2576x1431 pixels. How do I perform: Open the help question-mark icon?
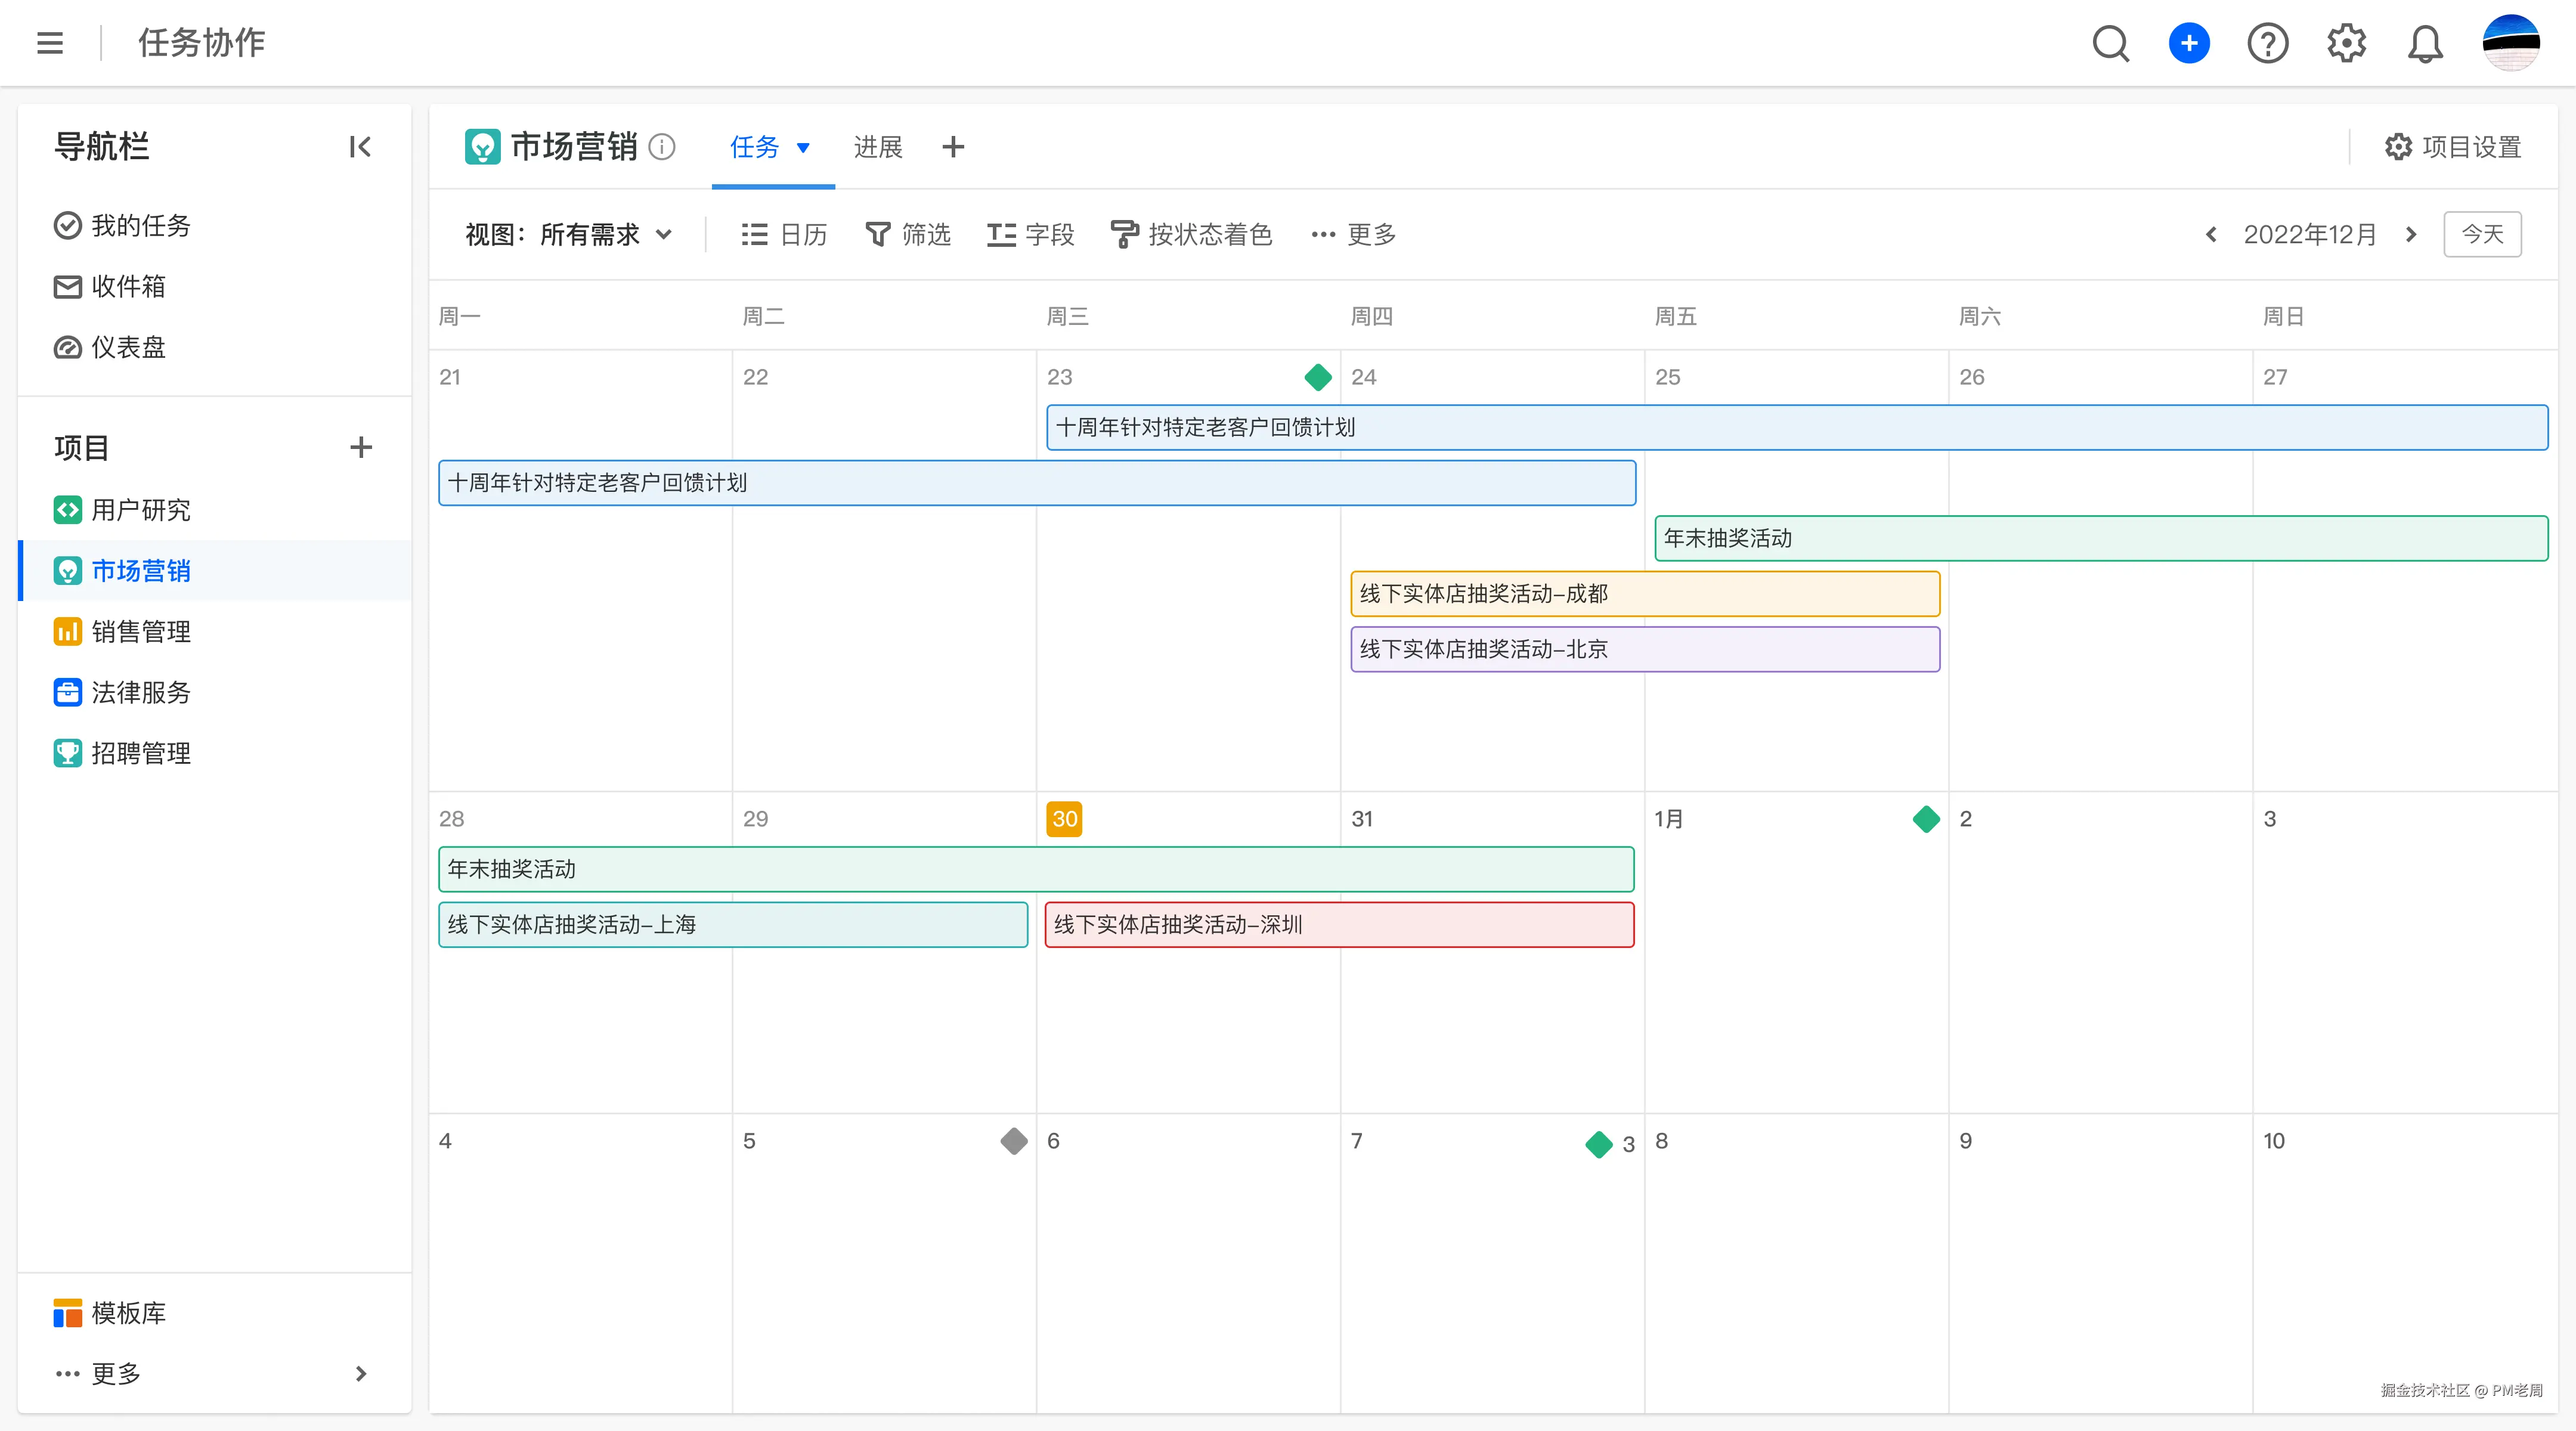2268,43
